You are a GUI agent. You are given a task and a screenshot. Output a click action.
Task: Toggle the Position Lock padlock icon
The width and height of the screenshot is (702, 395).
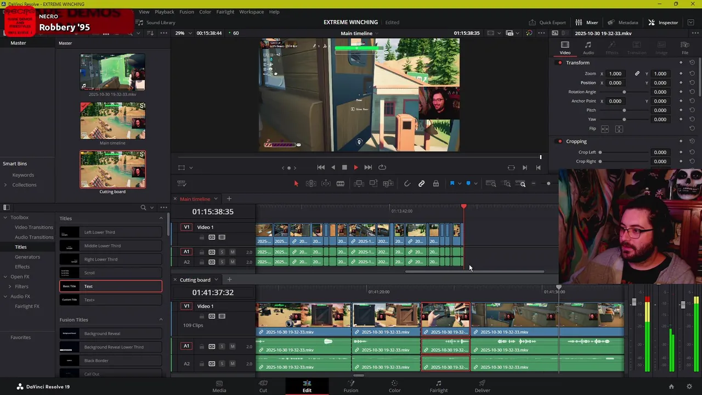pyautogui.click(x=436, y=184)
